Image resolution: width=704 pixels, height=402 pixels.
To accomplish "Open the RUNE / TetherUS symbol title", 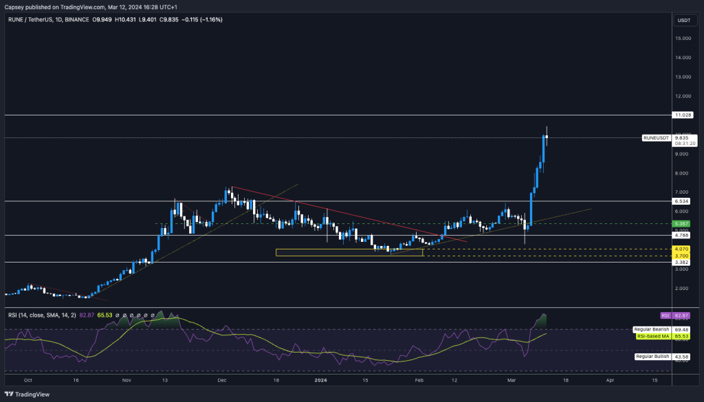I will coord(32,20).
